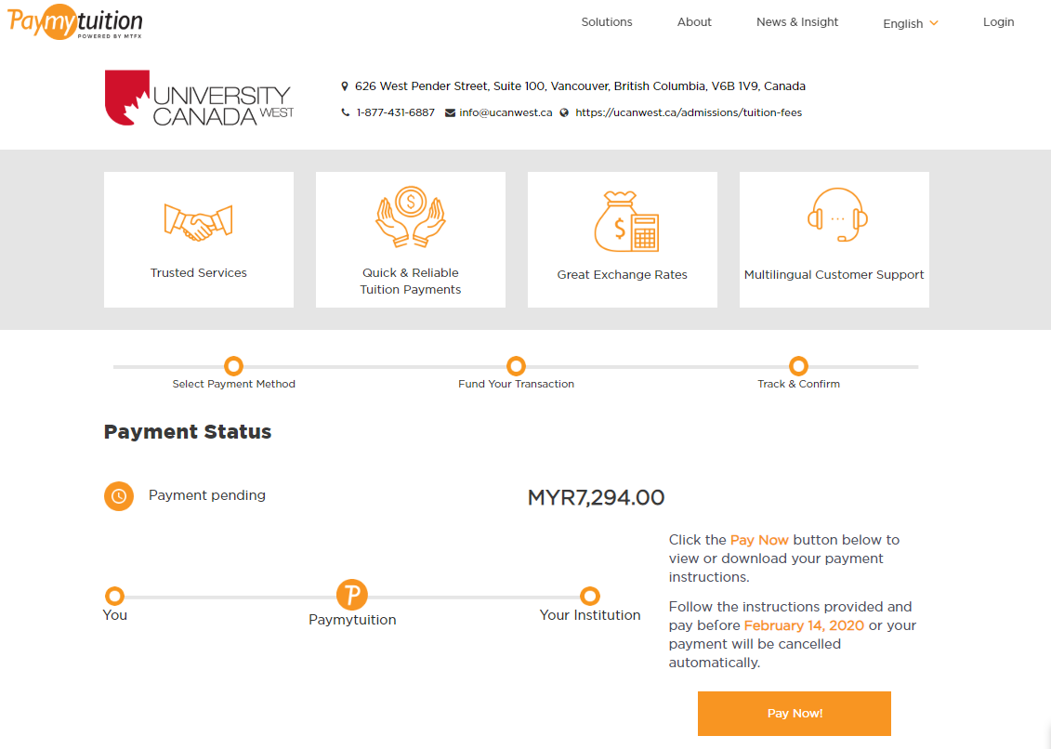Click the Paymytuition logo in header
Screen dimensions: 1051x749
(75, 22)
